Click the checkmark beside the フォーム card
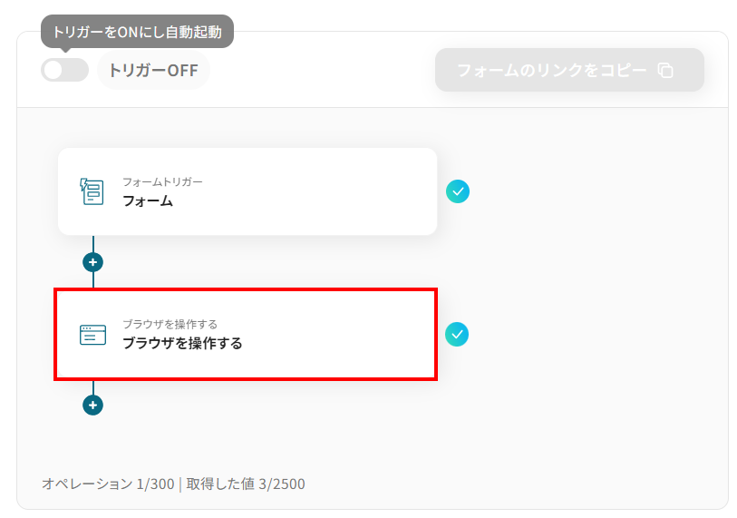 click(458, 191)
